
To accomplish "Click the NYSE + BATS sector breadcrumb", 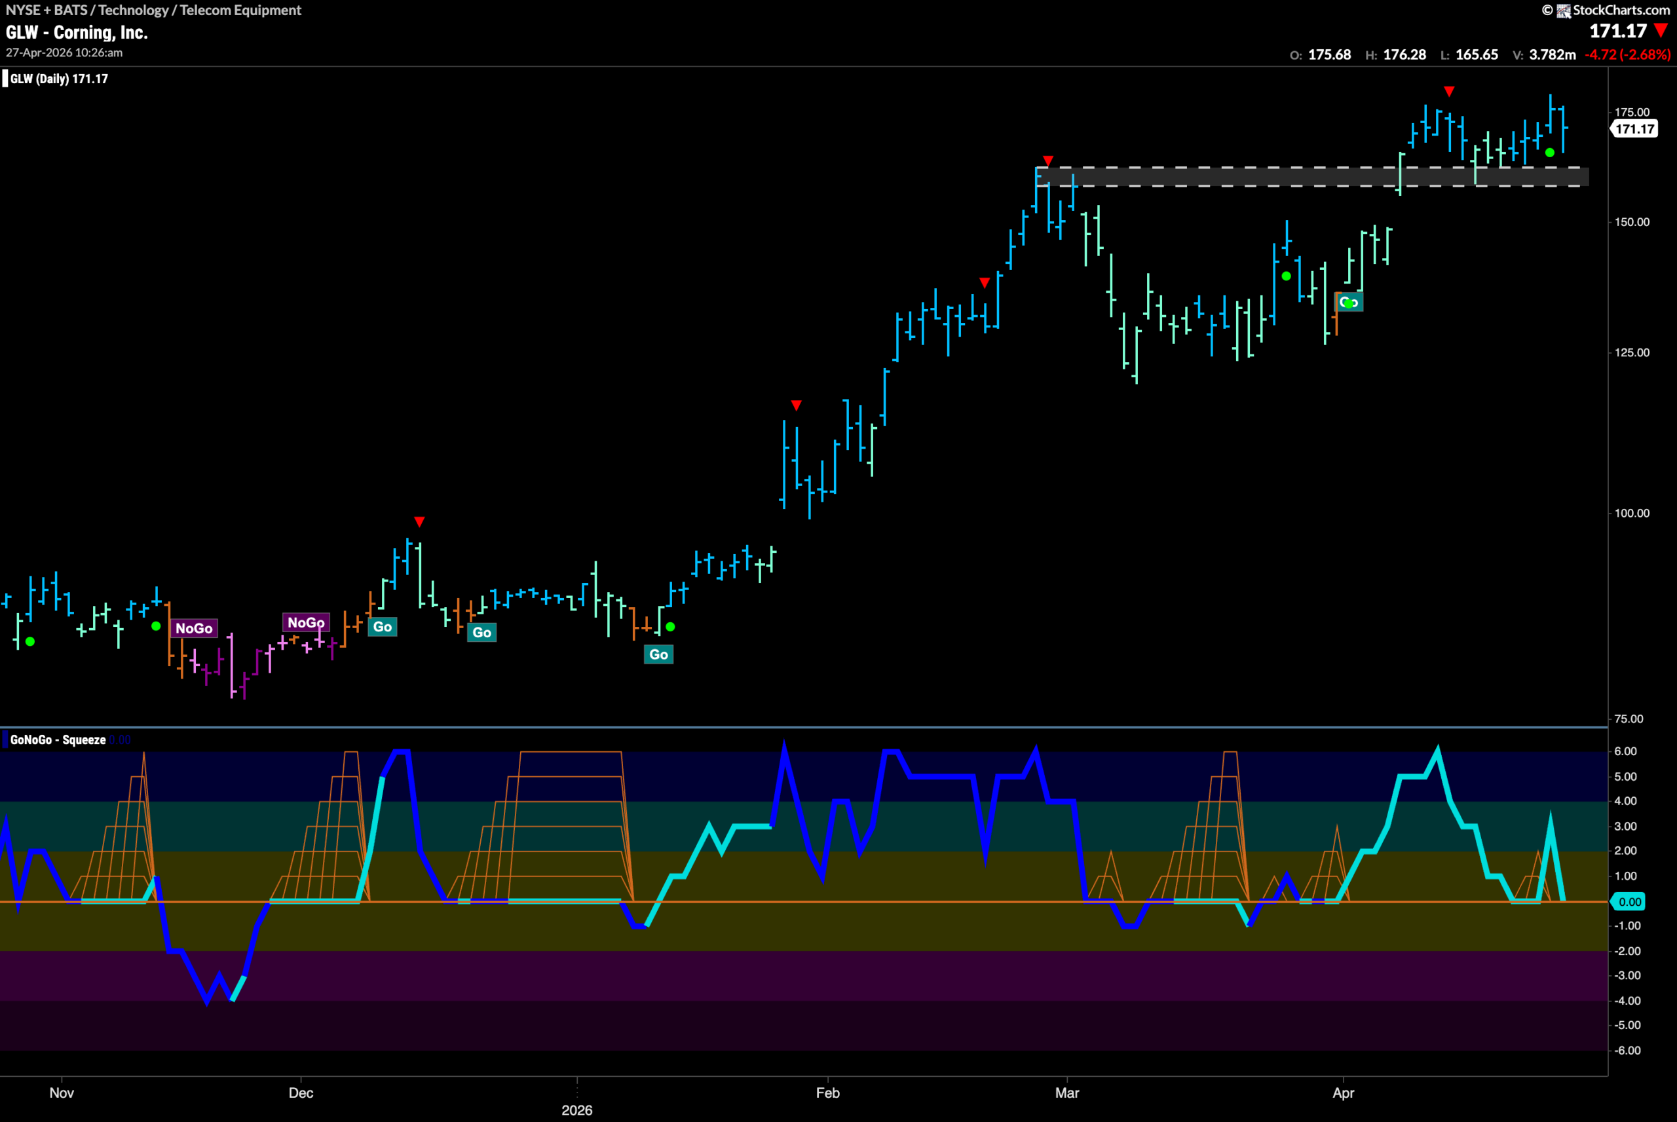I will click(154, 10).
